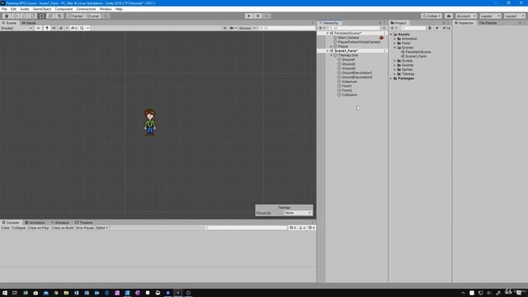Open scene camera settings icon
528x297 pixels.
[233, 28]
